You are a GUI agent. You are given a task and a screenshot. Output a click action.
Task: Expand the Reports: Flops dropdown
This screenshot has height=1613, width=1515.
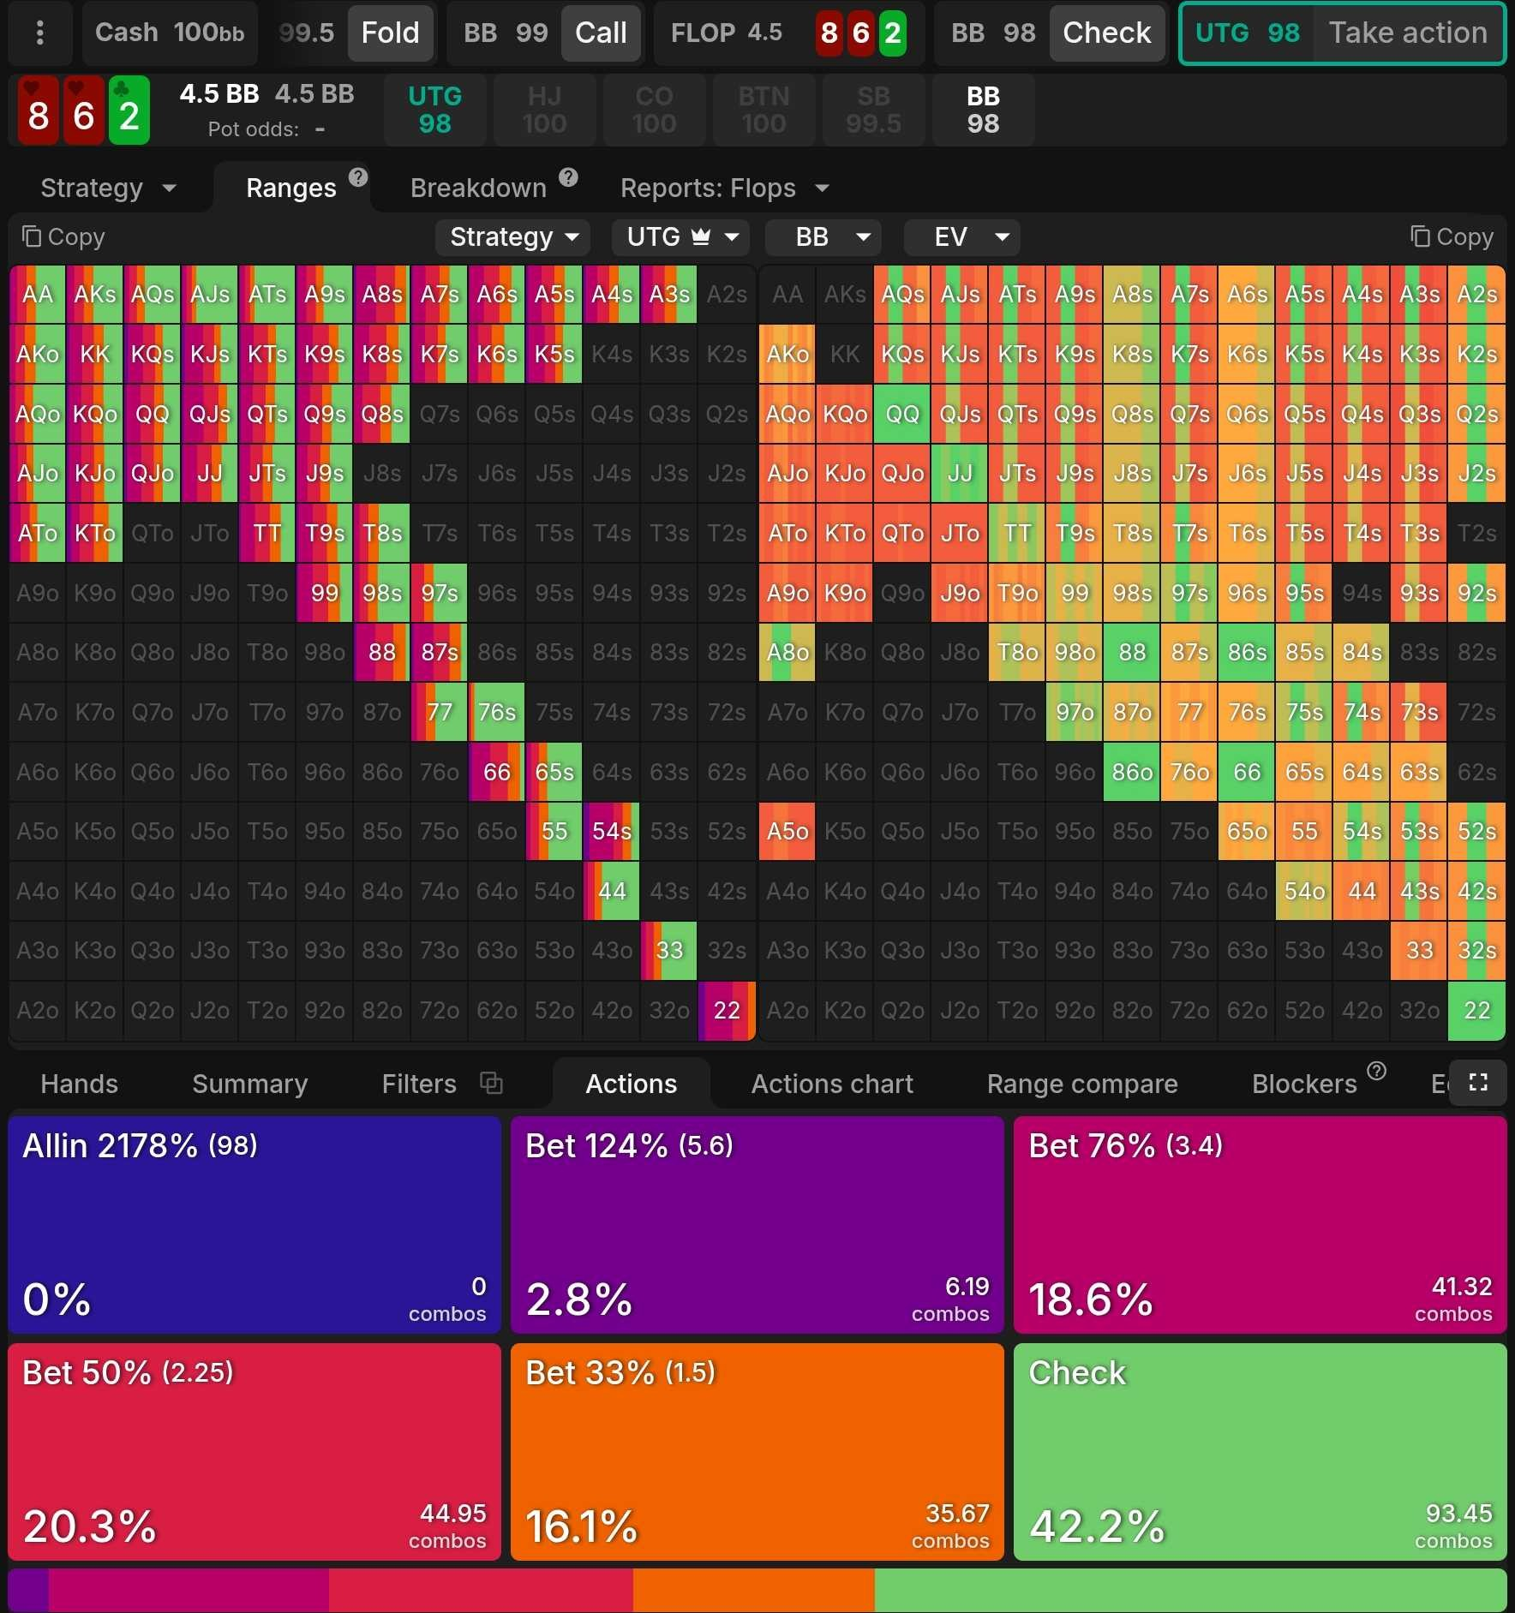724,188
